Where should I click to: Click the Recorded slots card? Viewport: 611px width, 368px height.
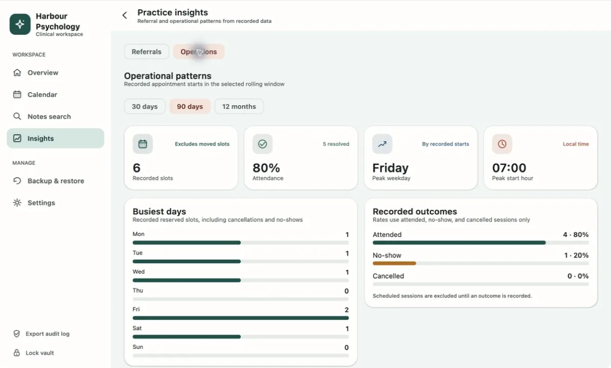181,158
